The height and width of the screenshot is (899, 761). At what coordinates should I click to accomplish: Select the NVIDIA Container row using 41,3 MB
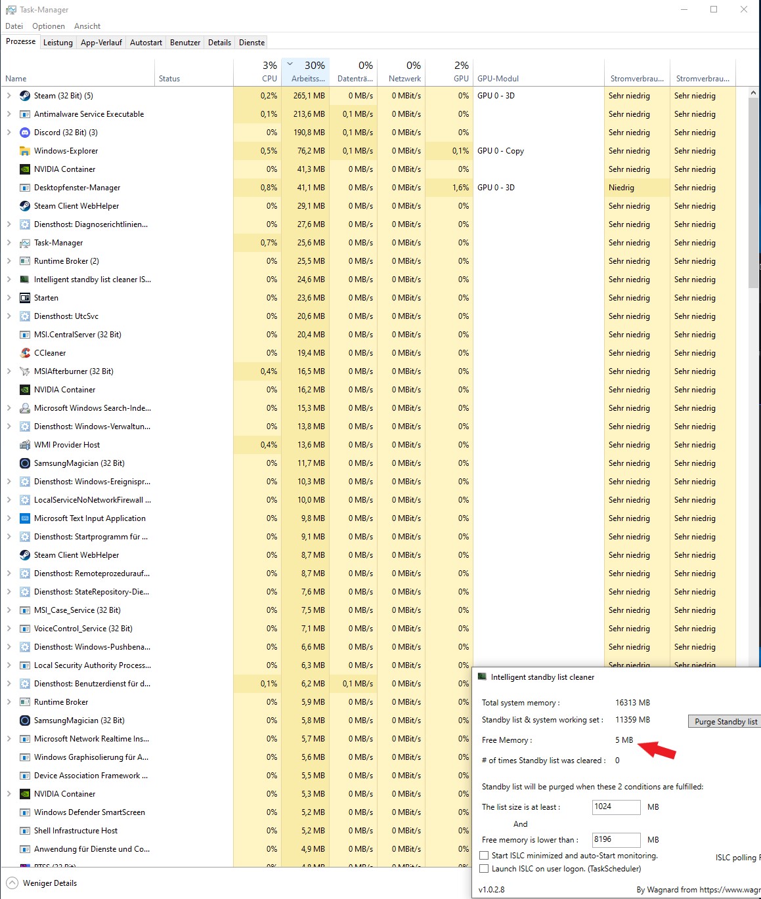coord(368,169)
